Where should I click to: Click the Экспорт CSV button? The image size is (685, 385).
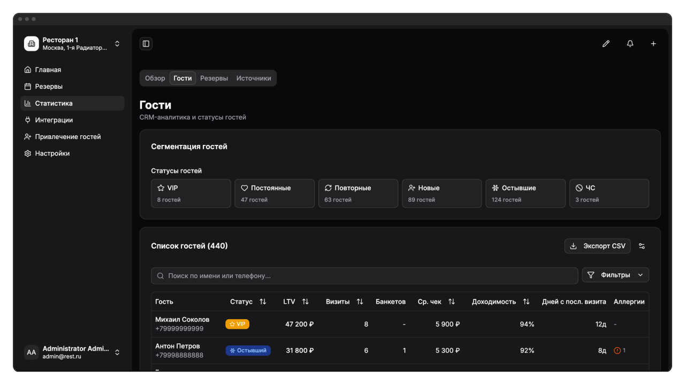click(x=597, y=246)
